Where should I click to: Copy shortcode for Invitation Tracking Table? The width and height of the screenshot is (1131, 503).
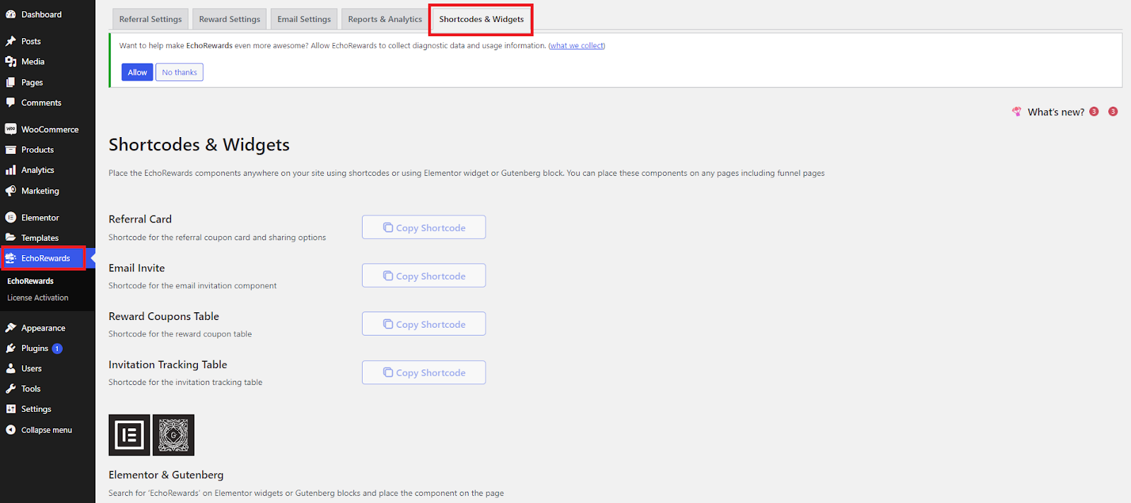point(423,372)
